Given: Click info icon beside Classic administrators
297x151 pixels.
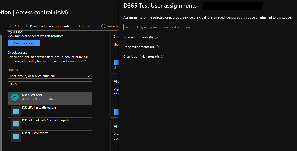Looking at the screenshot, I should 162,57.
